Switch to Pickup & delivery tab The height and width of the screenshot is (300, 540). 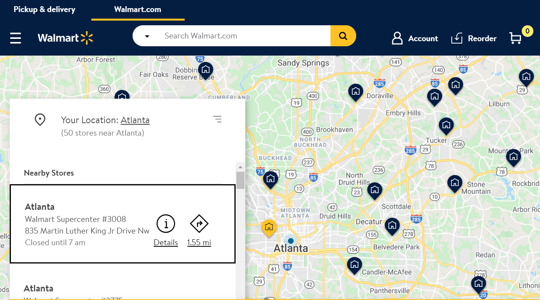coord(45,10)
